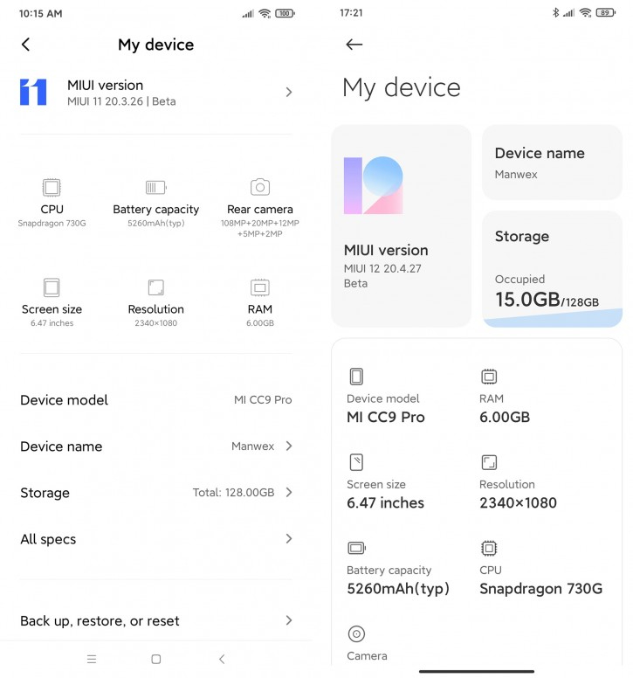Image resolution: width=633 pixels, height=678 pixels.
Task: Open All specs list entry
Action: coord(155,539)
